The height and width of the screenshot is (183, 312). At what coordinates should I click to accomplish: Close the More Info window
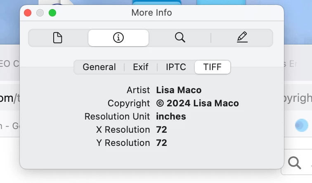(x=28, y=13)
